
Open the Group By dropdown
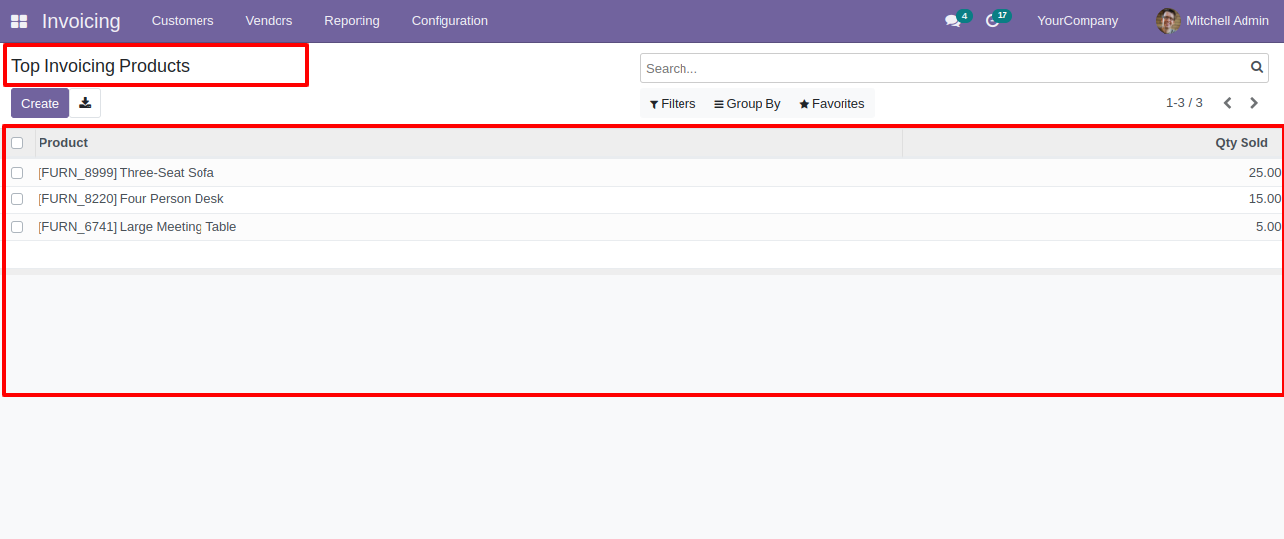pos(748,104)
